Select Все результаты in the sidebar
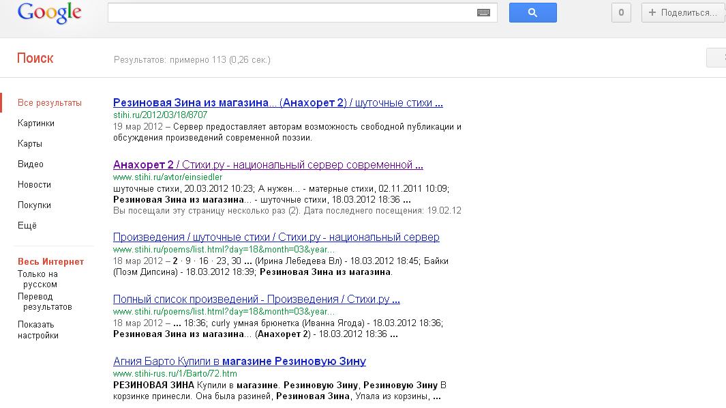This screenshot has height=408, width=726. (50, 103)
